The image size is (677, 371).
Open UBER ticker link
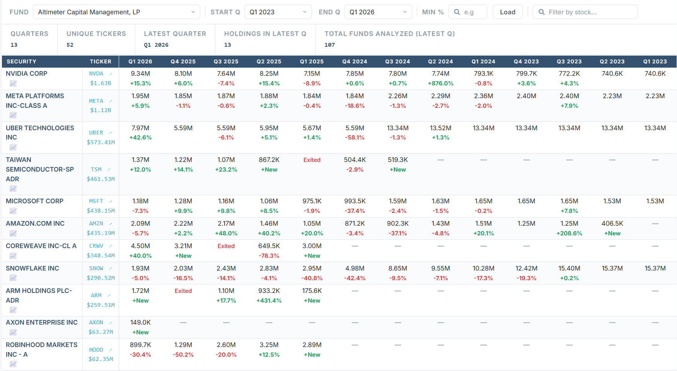pos(96,133)
